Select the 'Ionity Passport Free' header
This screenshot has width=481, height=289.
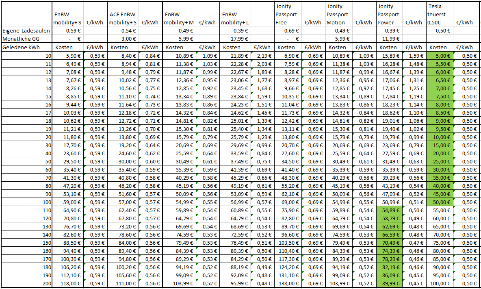click(x=288, y=14)
